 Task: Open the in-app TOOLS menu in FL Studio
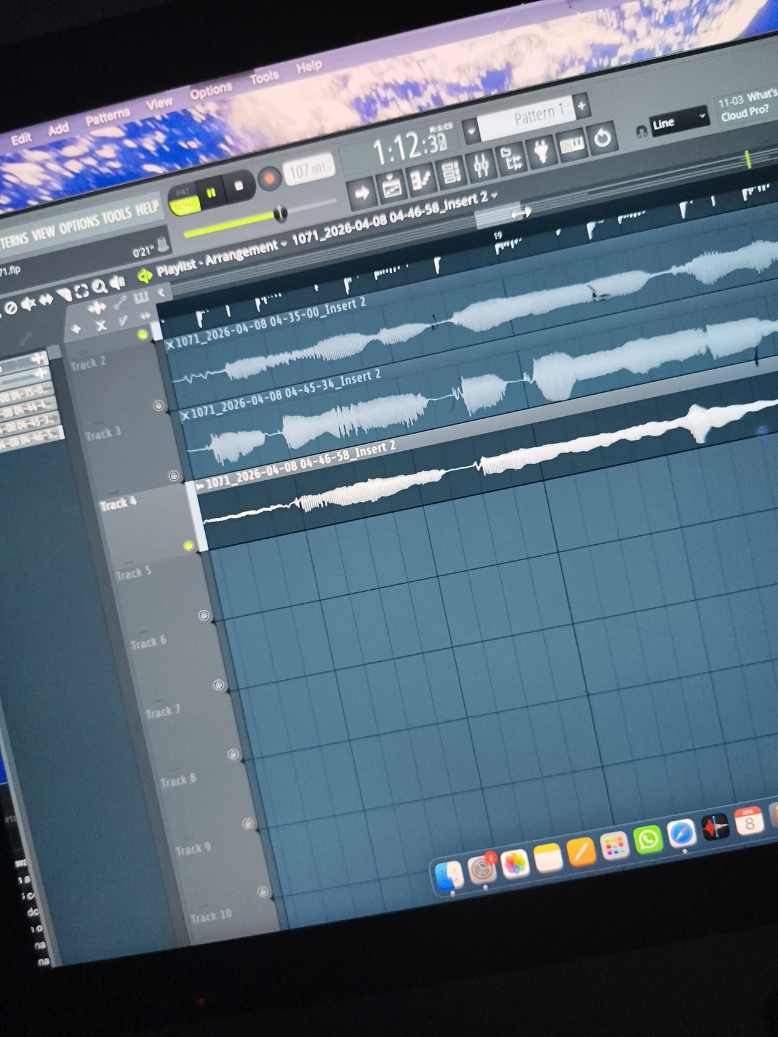coord(116,216)
